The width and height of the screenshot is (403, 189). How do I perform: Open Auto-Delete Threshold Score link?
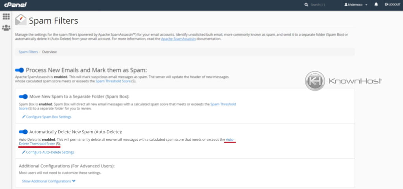pos(37,144)
